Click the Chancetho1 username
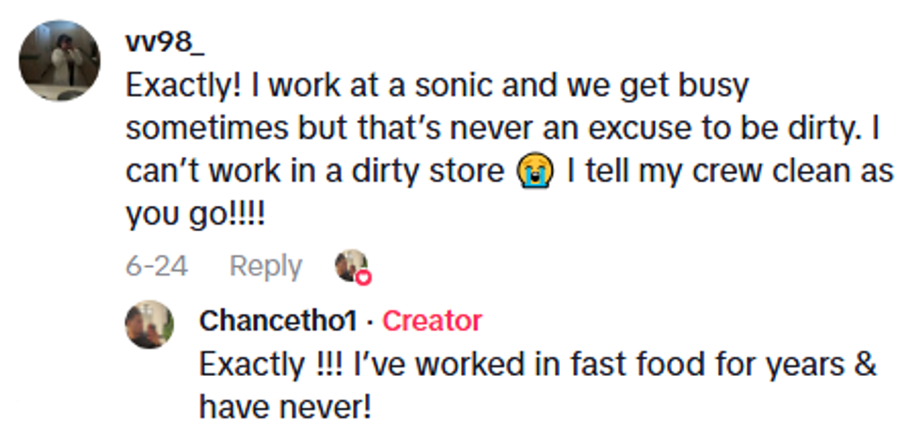Image resolution: width=922 pixels, height=438 pixels. [278, 321]
